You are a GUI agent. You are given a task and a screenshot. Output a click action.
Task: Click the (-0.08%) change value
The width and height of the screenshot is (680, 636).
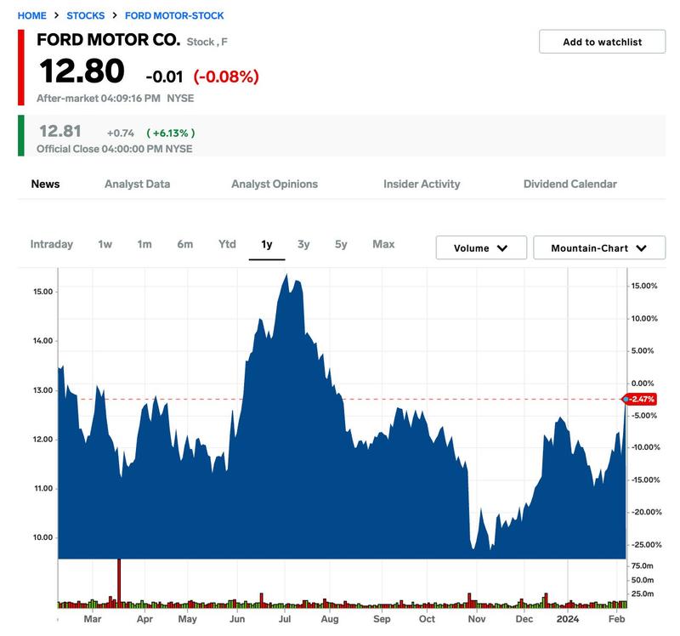click(226, 77)
